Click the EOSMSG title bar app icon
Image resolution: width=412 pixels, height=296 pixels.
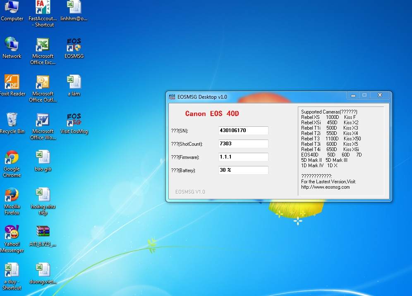pyautogui.click(x=172, y=97)
